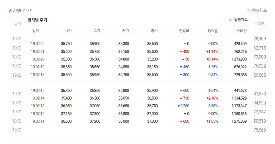Click the volume value 762,715
The width and height of the screenshot is (275, 144).
tap(240, 51)
